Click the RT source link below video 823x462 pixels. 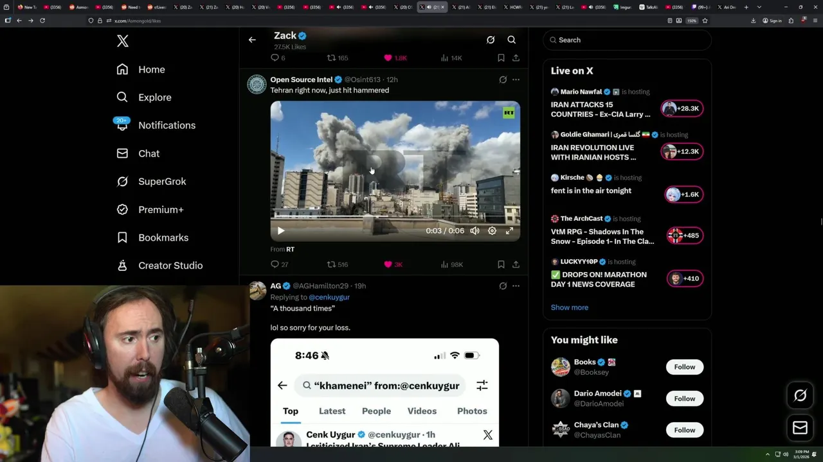[290, 249]
